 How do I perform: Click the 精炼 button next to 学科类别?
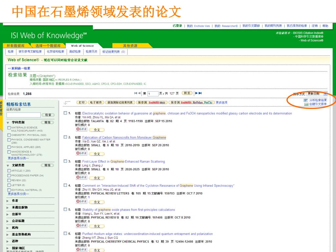click(x=47, y=123)
